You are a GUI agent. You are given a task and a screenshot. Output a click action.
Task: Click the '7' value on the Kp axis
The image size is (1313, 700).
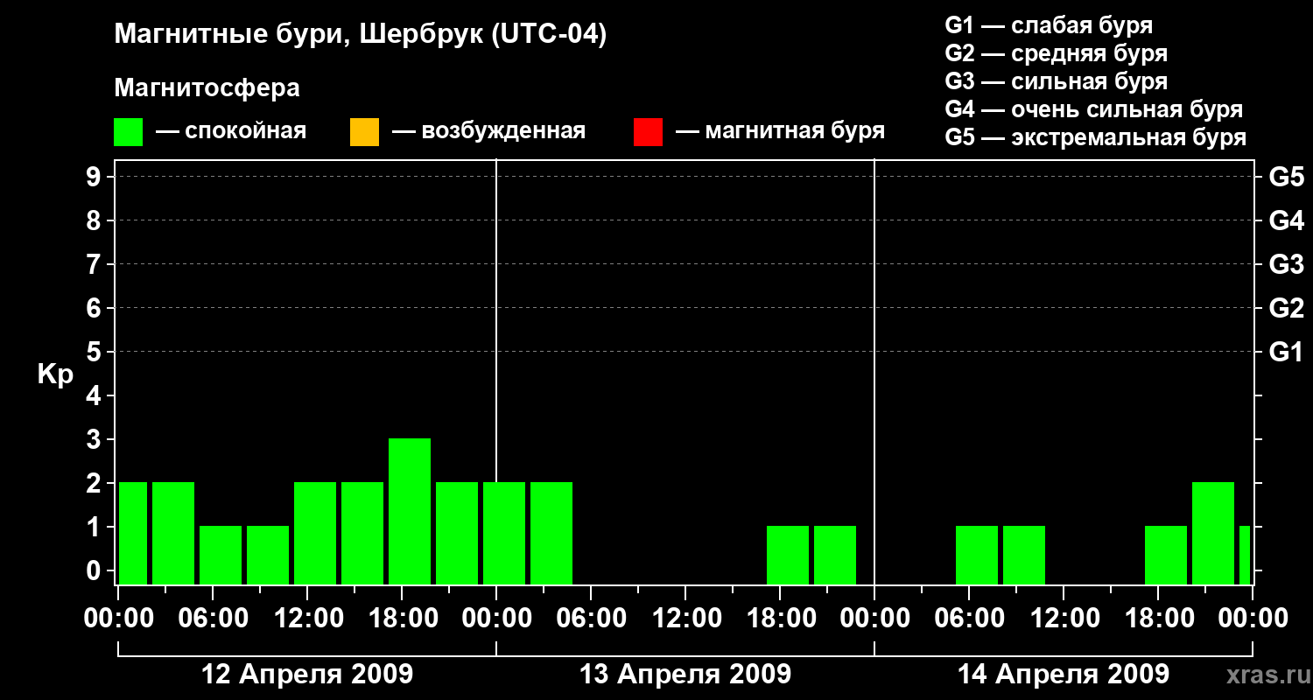[x=95, y=264]
